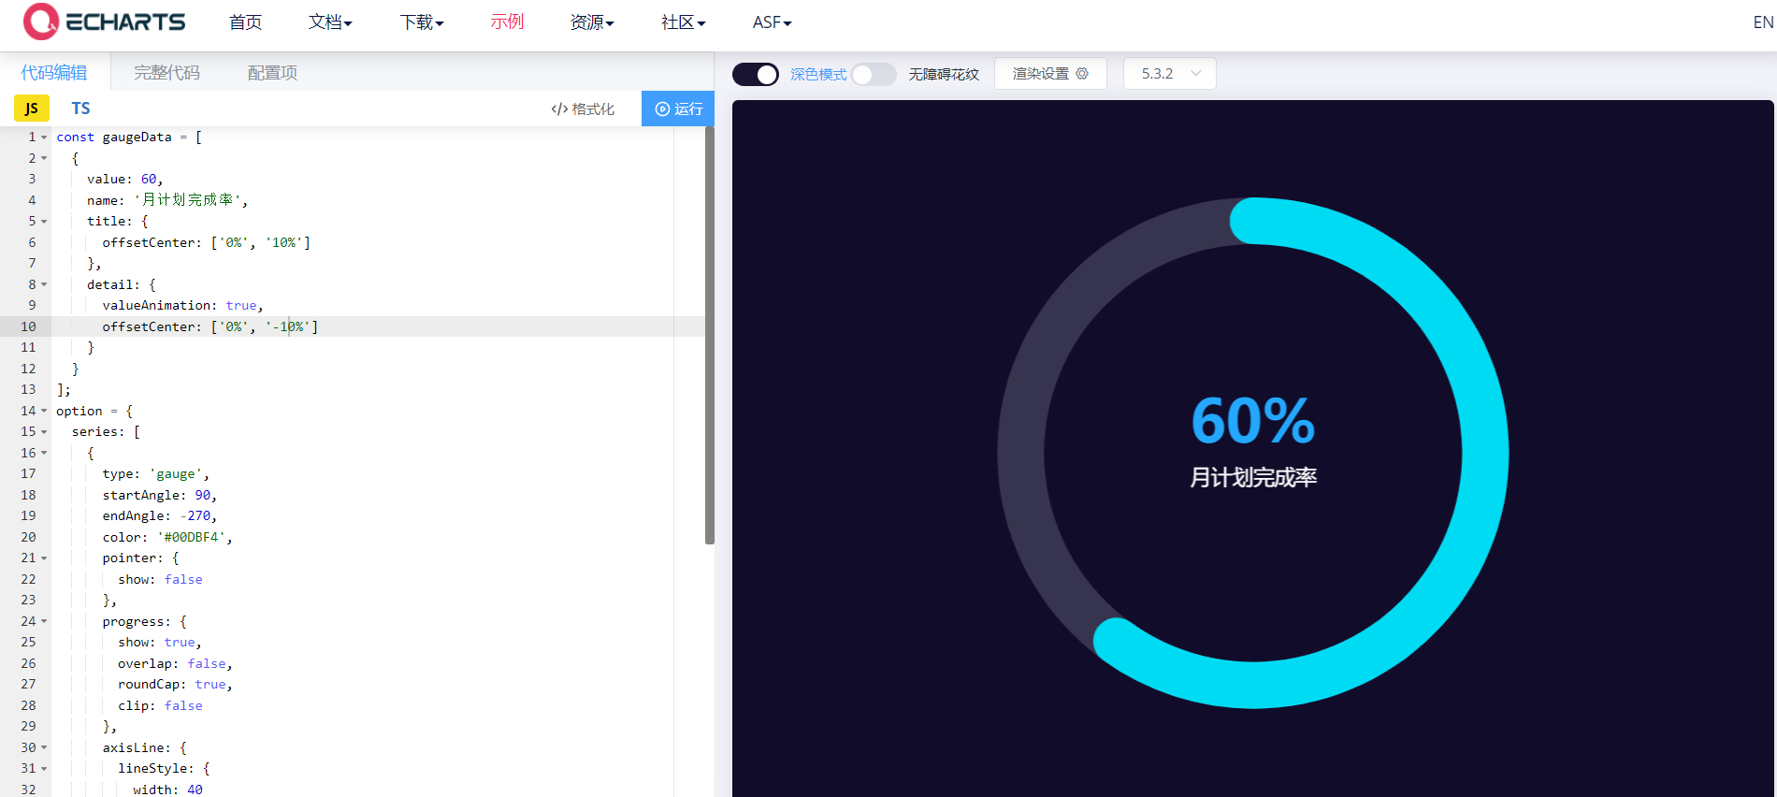Collapse code fold arrow on line 21
The height and width of the screenshot is (797, 1777).
pyautogui.click(x=44, y=558)
